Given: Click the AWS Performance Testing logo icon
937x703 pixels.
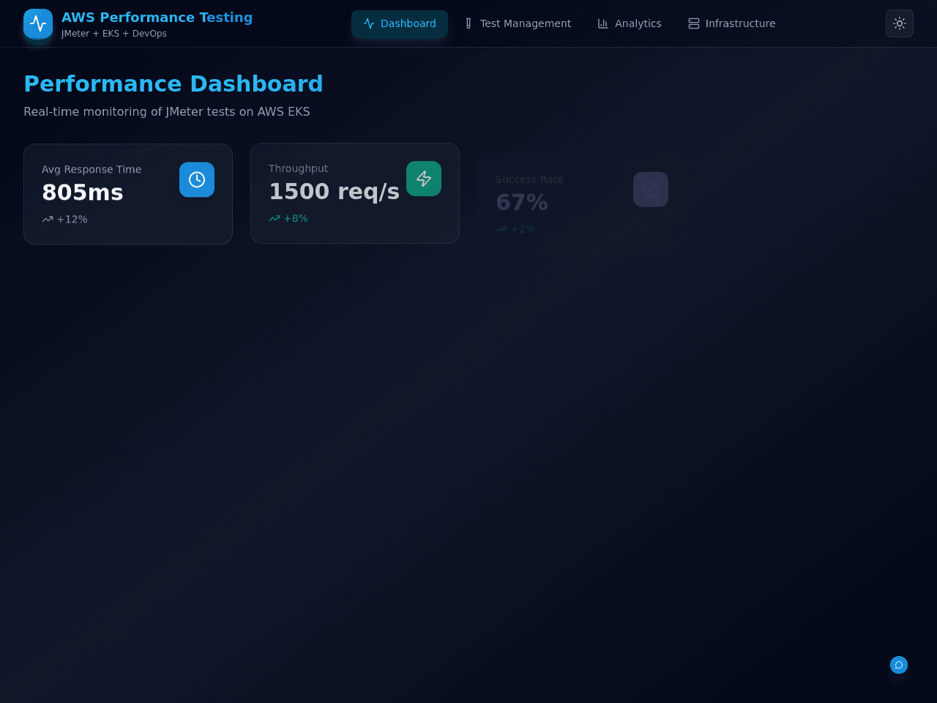Looking at the screenshot, I should point(38,23).
